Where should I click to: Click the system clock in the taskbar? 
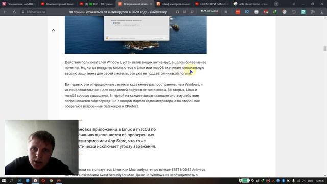320,181
